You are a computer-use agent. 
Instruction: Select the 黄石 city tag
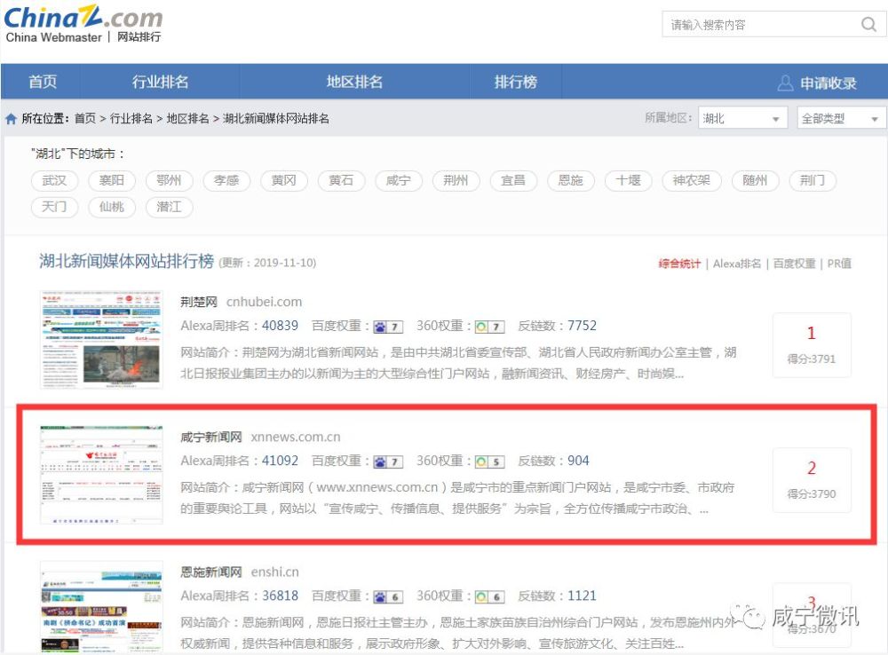341,180
